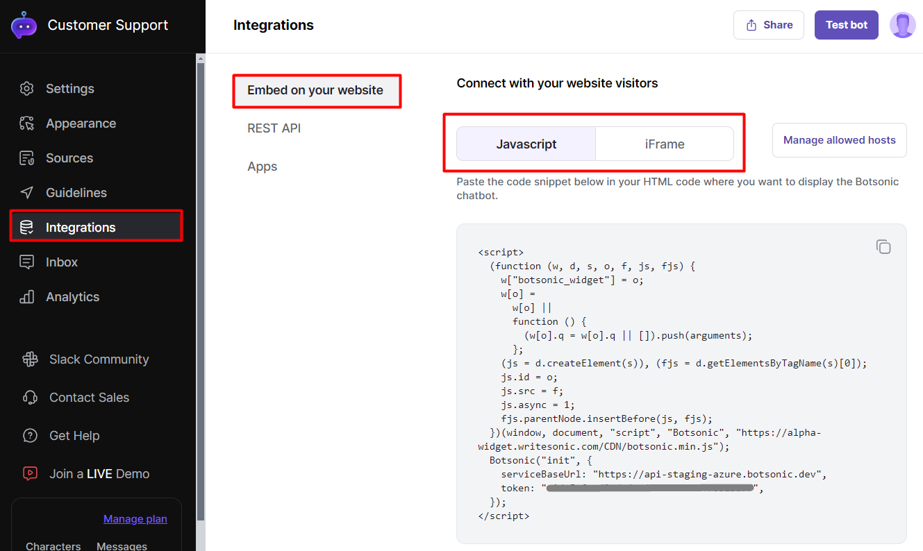Click the serviceBaseUrl line in code
Image resolution: width=923 pixels, height=551 pixels.
click(x=664, y=475)
